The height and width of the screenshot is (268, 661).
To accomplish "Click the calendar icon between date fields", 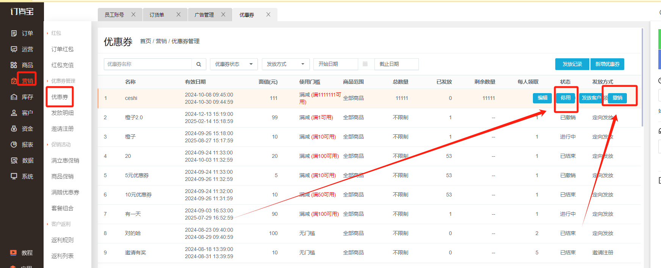I will tap(365, 64).
